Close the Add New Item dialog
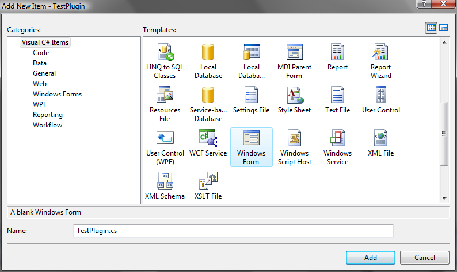The width and height of the screenshot is (457, 272). tap(443, 4)
